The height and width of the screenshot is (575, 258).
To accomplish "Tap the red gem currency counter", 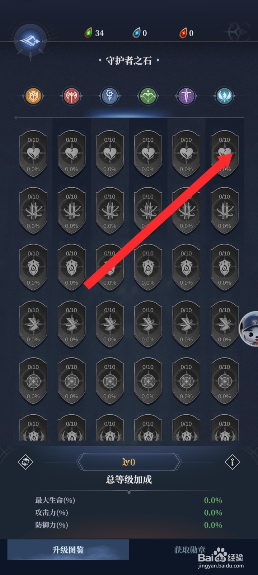I will pyautogui.click(x=187, y=33).
